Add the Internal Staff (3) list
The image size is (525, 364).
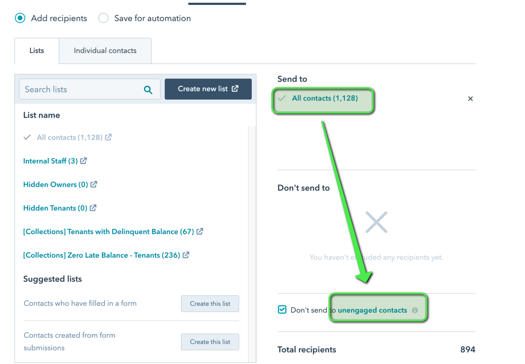tap(50, 161)
